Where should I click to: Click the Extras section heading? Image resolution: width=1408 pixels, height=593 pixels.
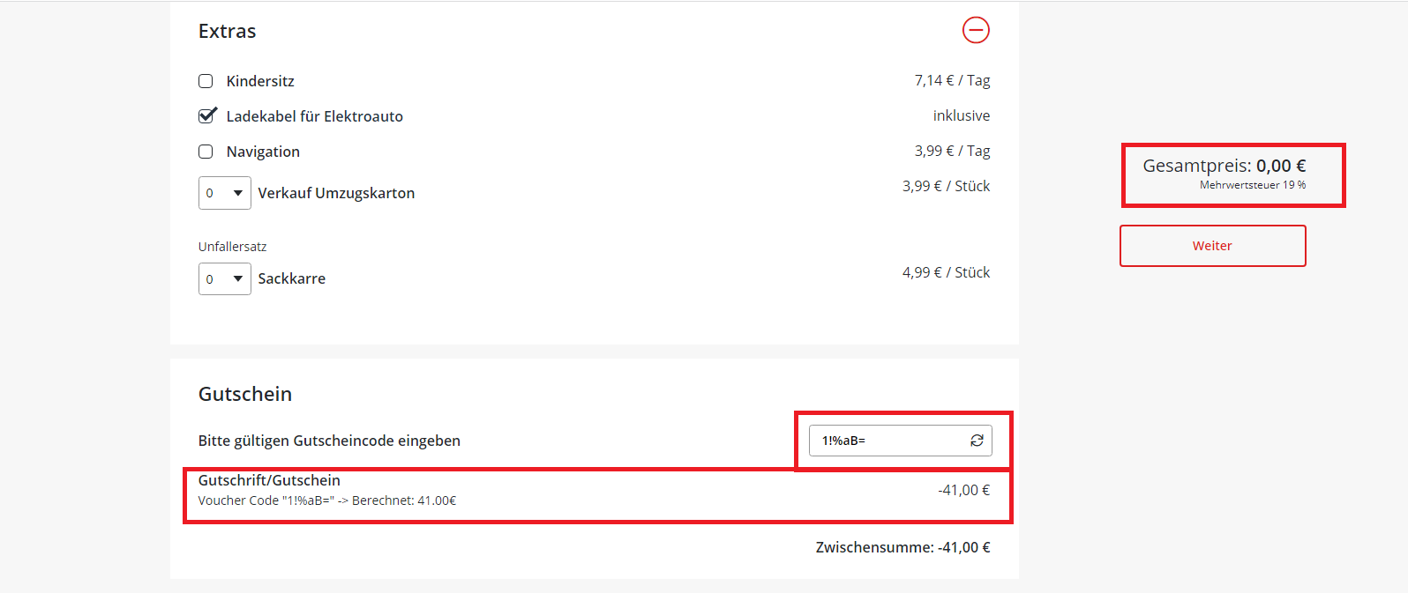pos(227,32)
